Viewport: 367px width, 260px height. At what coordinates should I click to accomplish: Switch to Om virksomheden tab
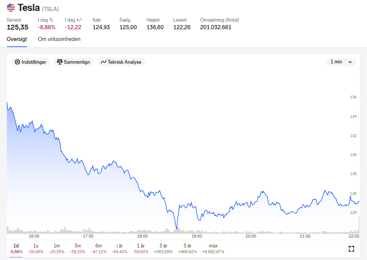tap(59, 39)
